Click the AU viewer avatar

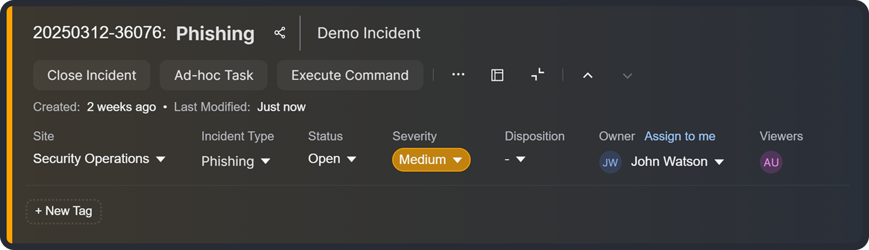pos(771,162)
